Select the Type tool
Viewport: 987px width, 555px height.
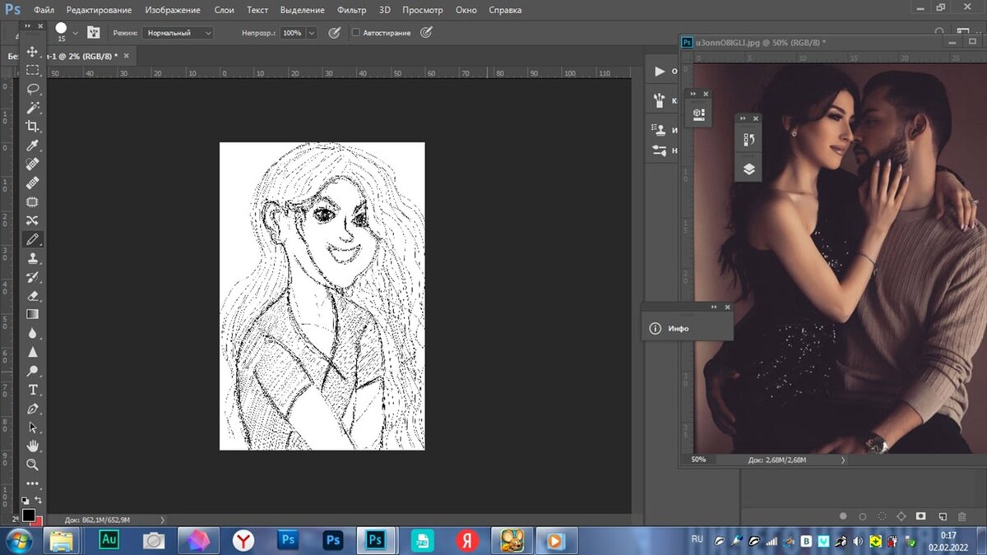click(x=32, y=390)
